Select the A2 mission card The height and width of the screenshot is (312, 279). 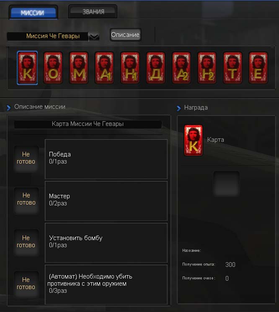(x=181, y=68)
